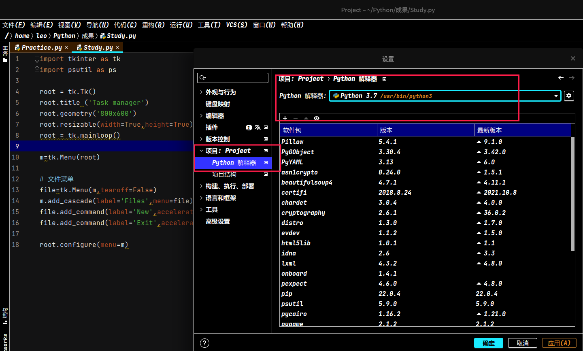The height and width of the screenshot is (351, 583).
Task: Expand the 外观与行为 settings section
Action: pos(201,92)
